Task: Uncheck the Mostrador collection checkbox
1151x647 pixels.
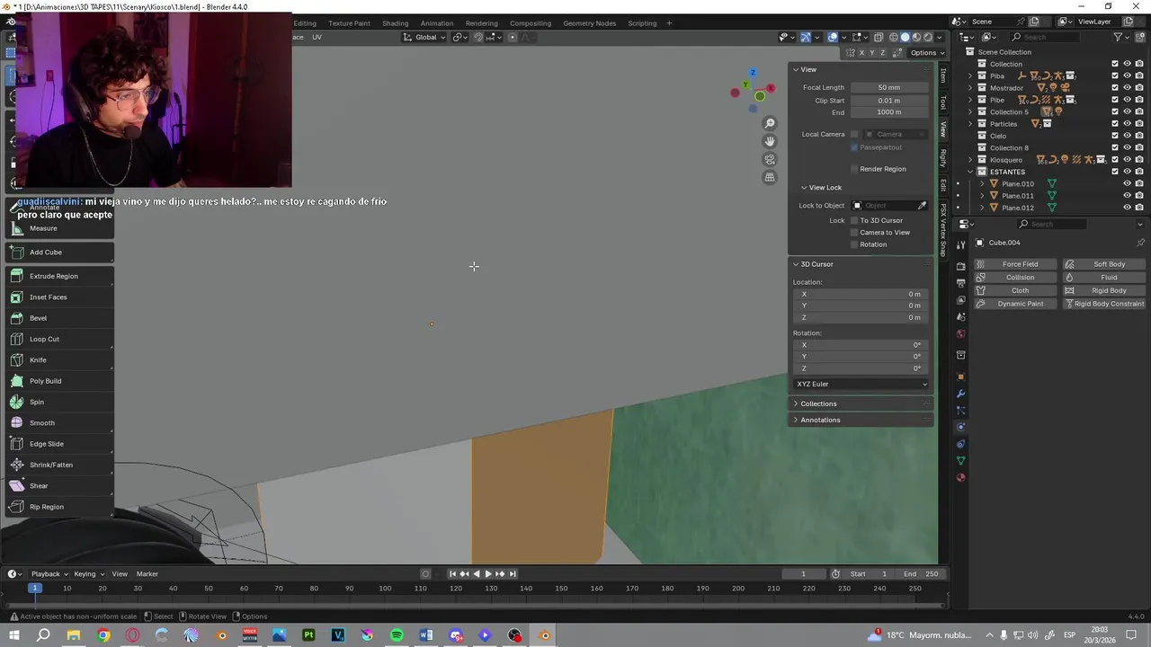Action: tap(1115, 88)
